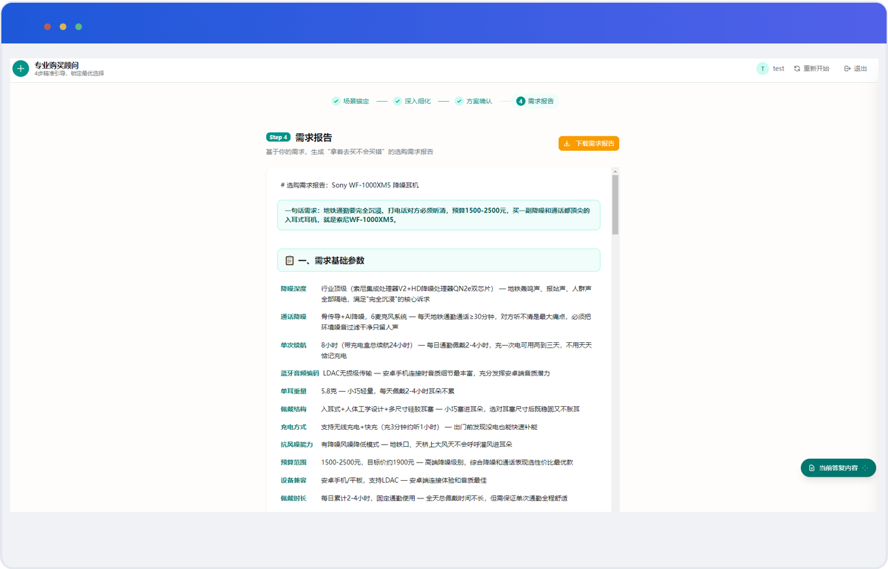The image size is (888, 569).
Task: Click the checkmark icon for 深入细化
Action: pos(397,101)
